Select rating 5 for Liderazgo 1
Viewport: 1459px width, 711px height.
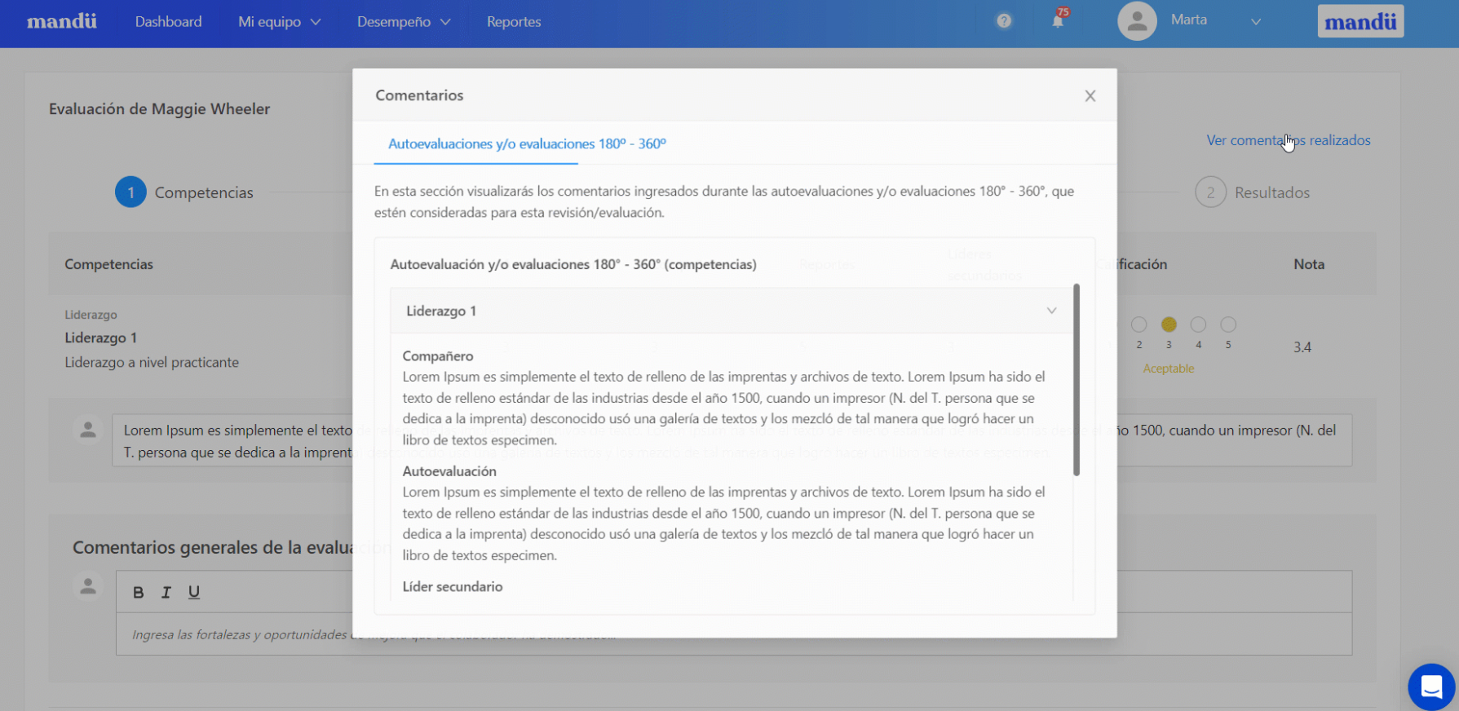click(1228, 325)
